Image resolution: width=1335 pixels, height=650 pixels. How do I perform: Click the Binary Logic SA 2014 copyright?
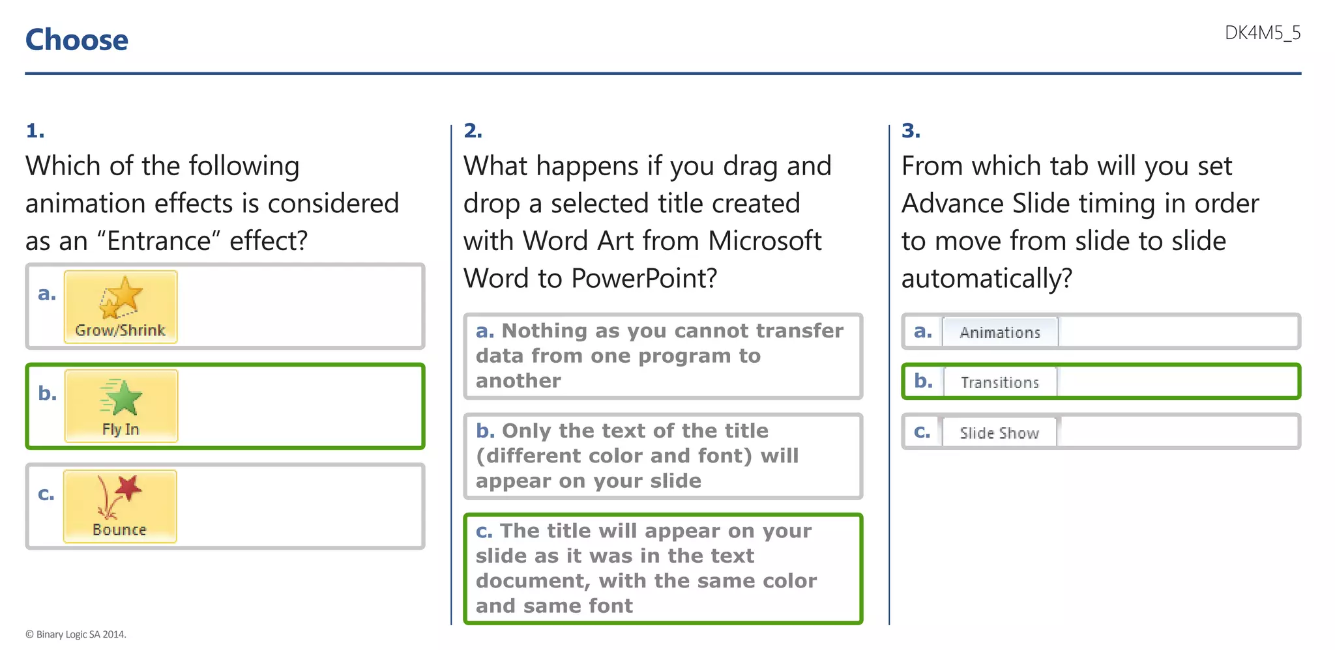point(76,634)
